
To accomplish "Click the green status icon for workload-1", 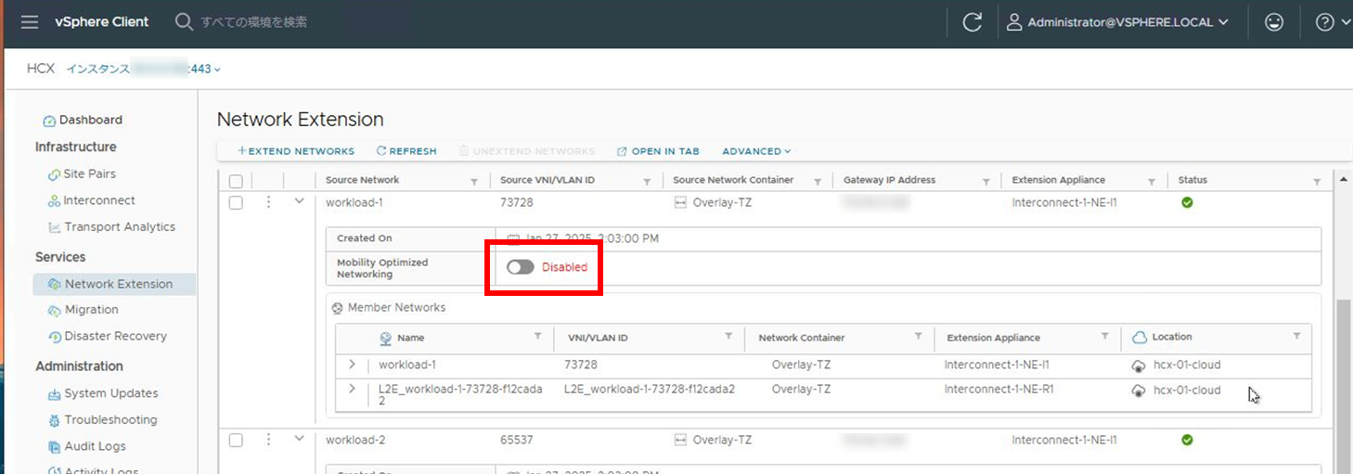I will [x=1187, y=202].
